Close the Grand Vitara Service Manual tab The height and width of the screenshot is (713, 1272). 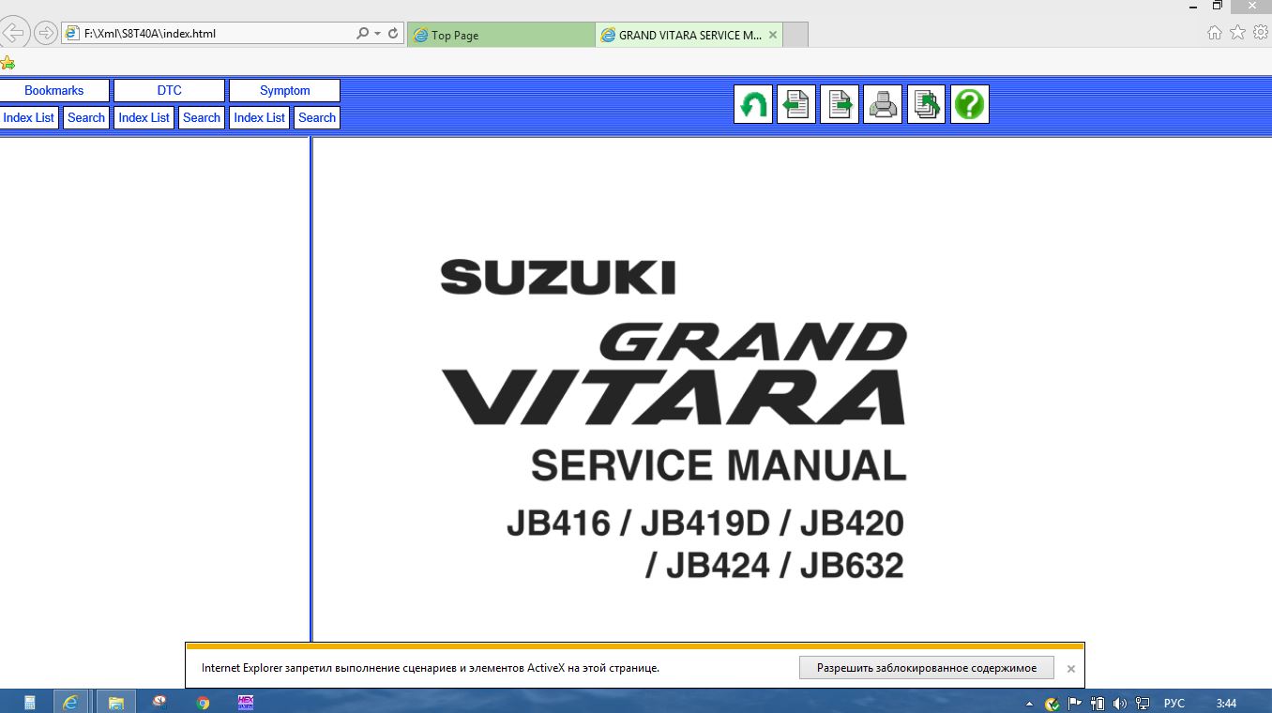(x=773, y=36)
